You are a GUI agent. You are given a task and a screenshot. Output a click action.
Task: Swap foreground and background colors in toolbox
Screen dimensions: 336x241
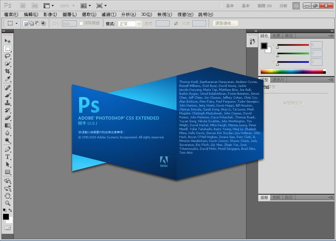point(10,210)
